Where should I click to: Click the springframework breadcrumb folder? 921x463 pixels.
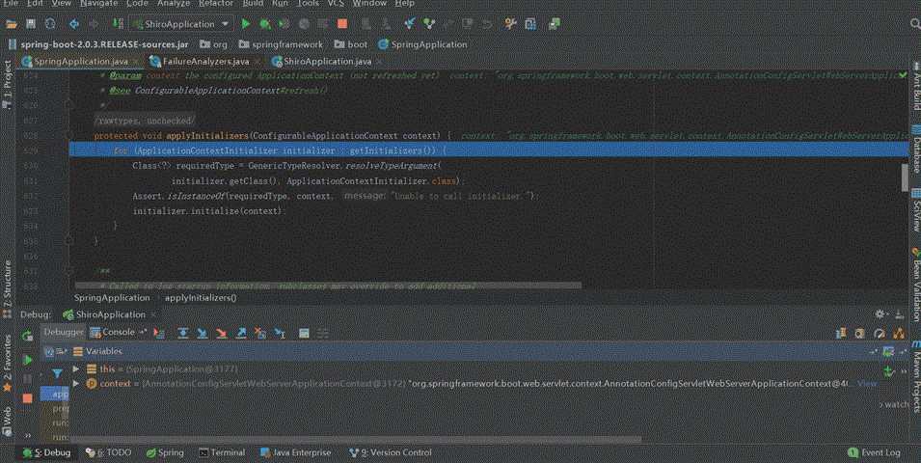click(281, 44)
